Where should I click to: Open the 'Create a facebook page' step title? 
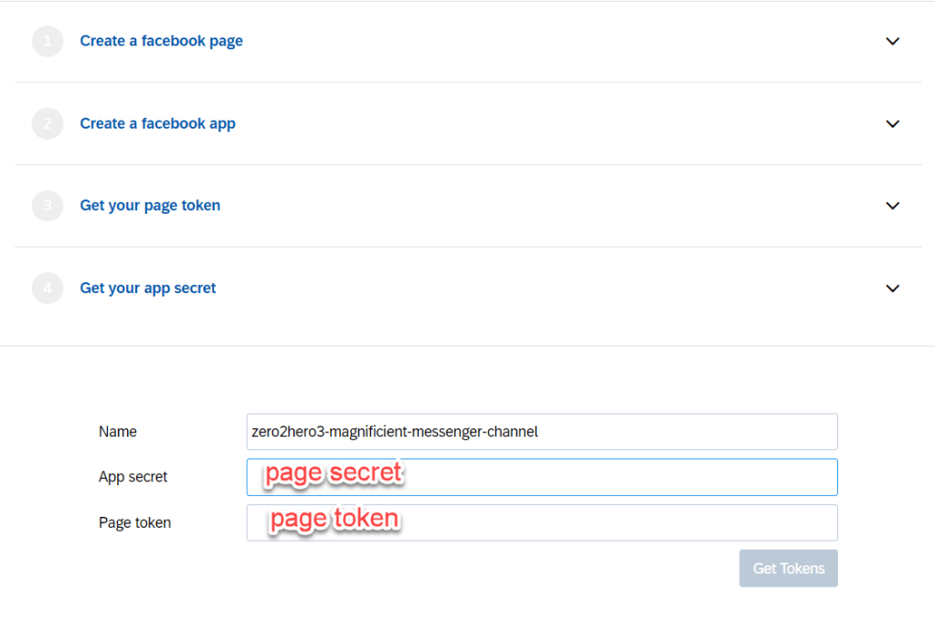tap(161, 41)
